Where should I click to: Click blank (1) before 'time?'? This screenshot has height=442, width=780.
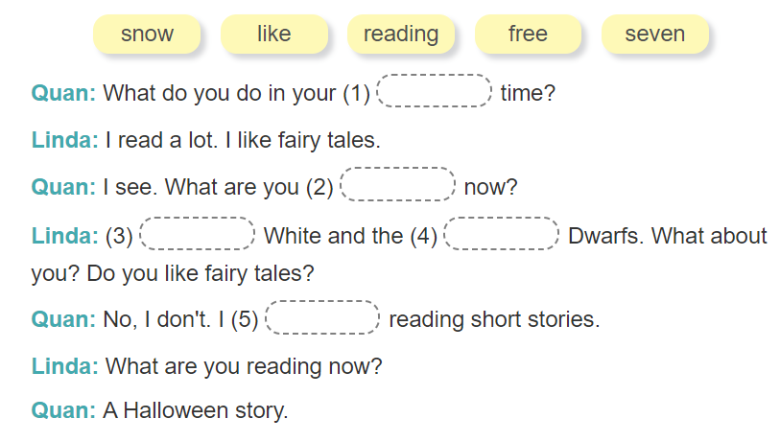point(436,92)
